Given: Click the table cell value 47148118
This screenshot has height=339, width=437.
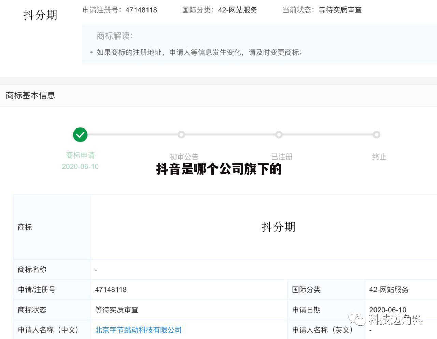Looking at the screenshot, I should 111,289.
